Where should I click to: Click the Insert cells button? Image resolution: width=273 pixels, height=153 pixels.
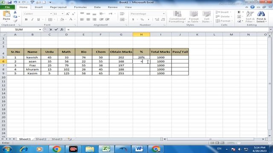pos(224,12)
